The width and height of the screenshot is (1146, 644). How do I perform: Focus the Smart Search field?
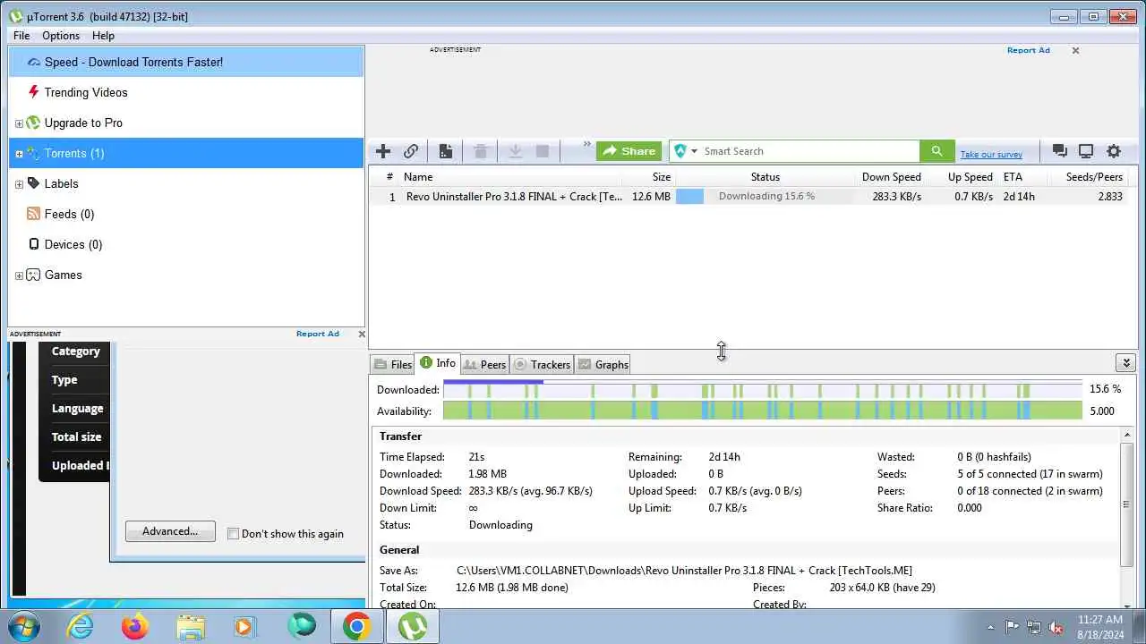[x=809, y=151]
